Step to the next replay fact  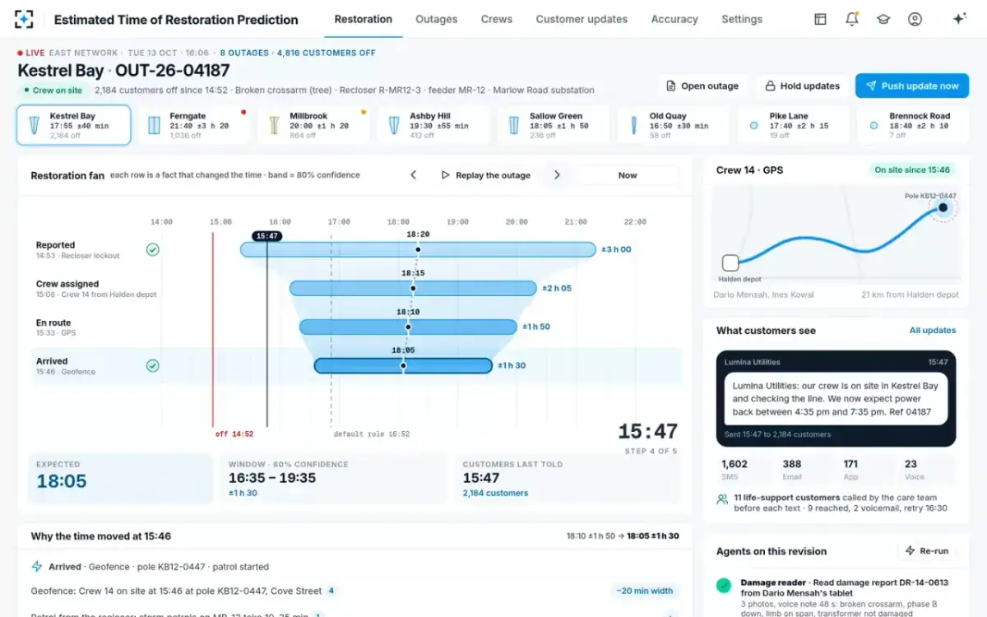click(x=557, y=175)
